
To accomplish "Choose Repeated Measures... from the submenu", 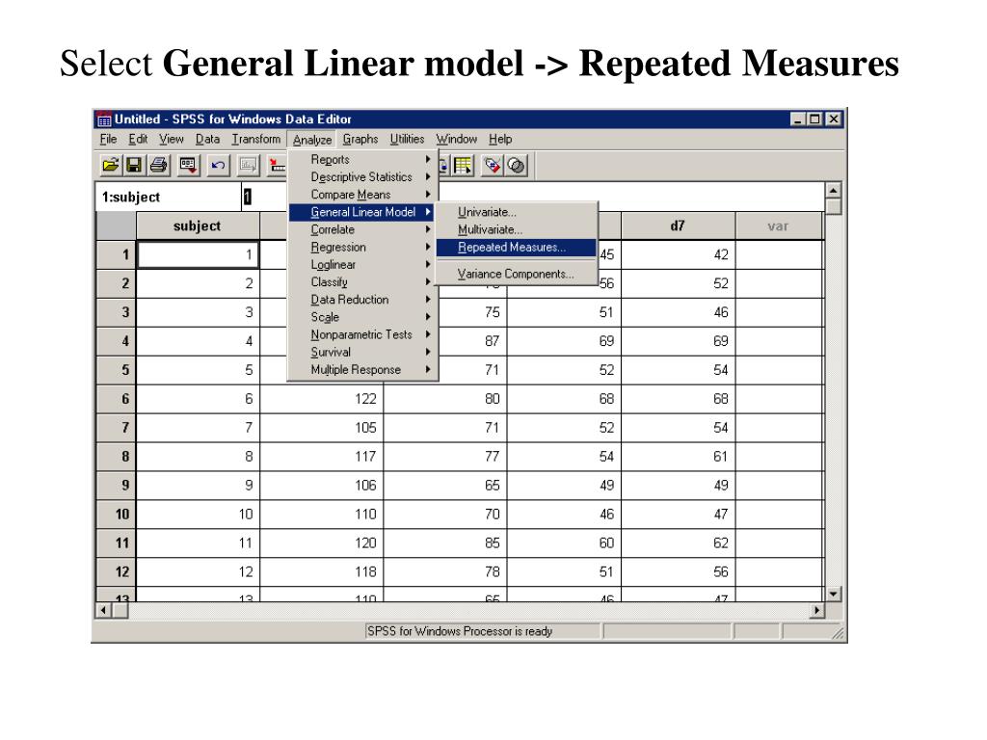I will (x=517, y=248).
